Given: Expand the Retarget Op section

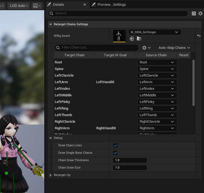Looking at the screenshot, I should [51, 175].
